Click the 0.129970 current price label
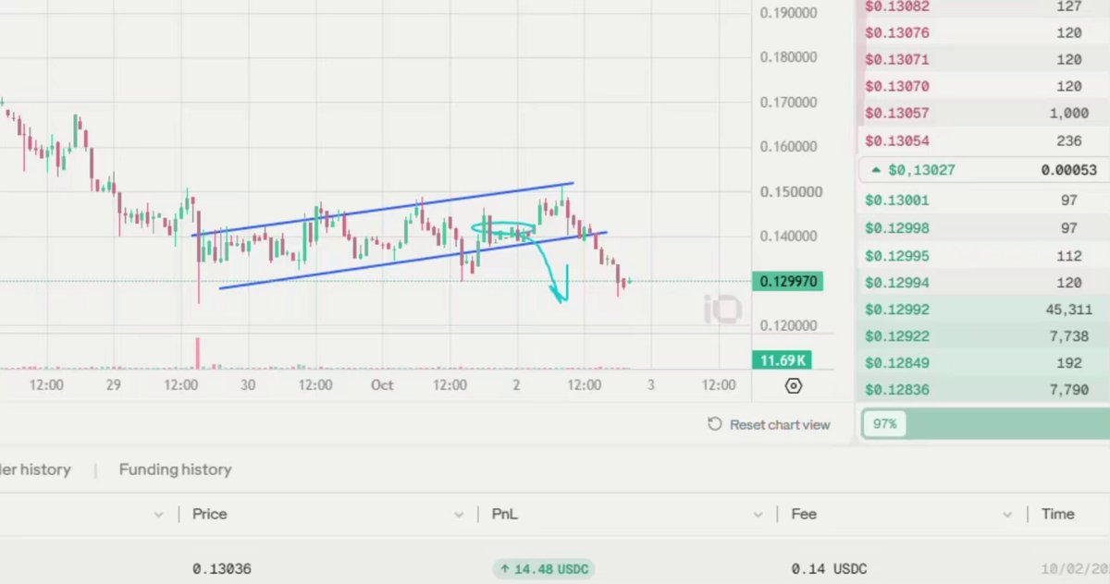1110x584 pixels. pos(788,281)
